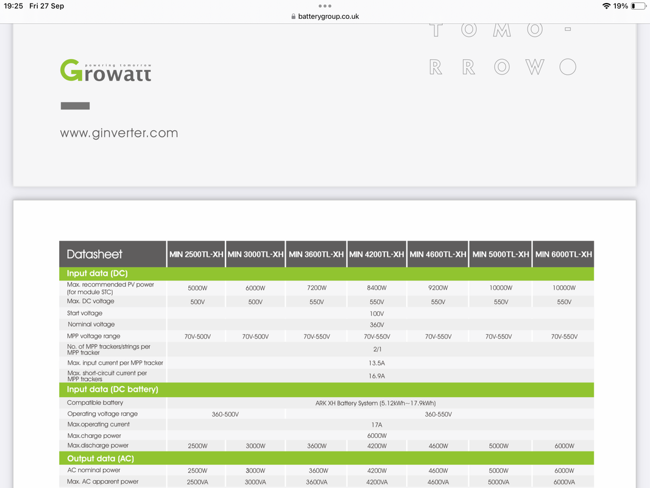Tap the Wi-Fi status icon
Image resolution: width=650 pixels, height=488 pixels.
(x=606, y=6)
